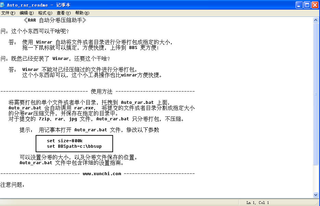Open the 编辑(E) menu
This screenshot has width=320, height=206.
[26, 13]
